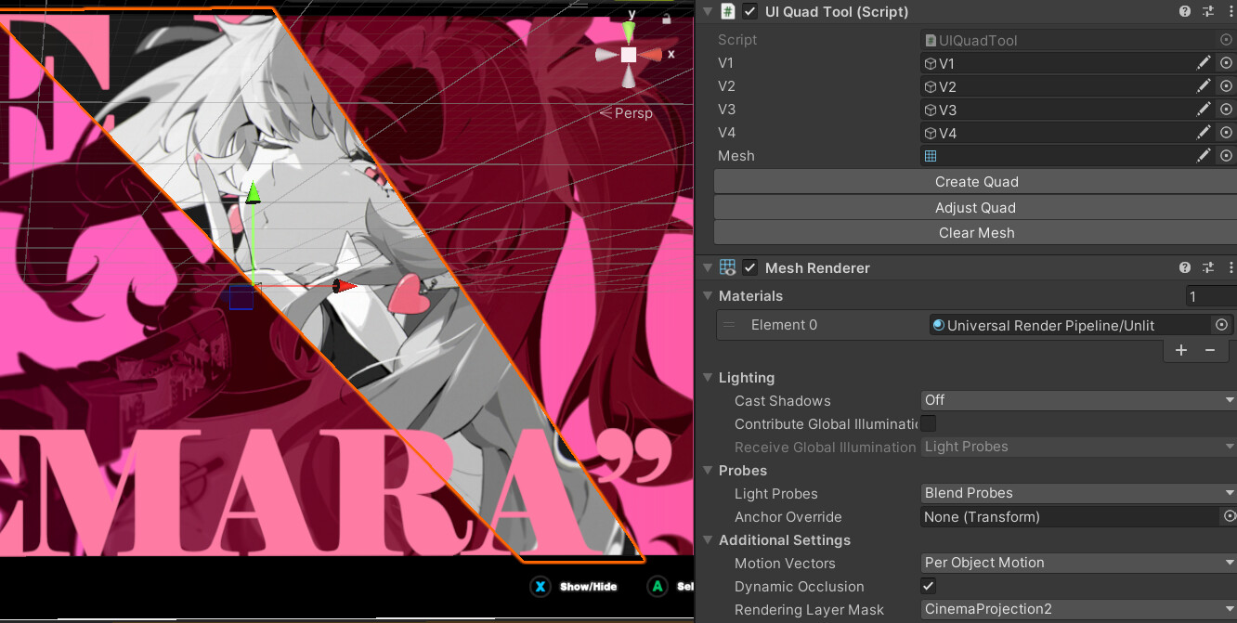Open material picker for Element 0
The height and width of the screenshot is (623, 1237).
(x=1222, y=325)
